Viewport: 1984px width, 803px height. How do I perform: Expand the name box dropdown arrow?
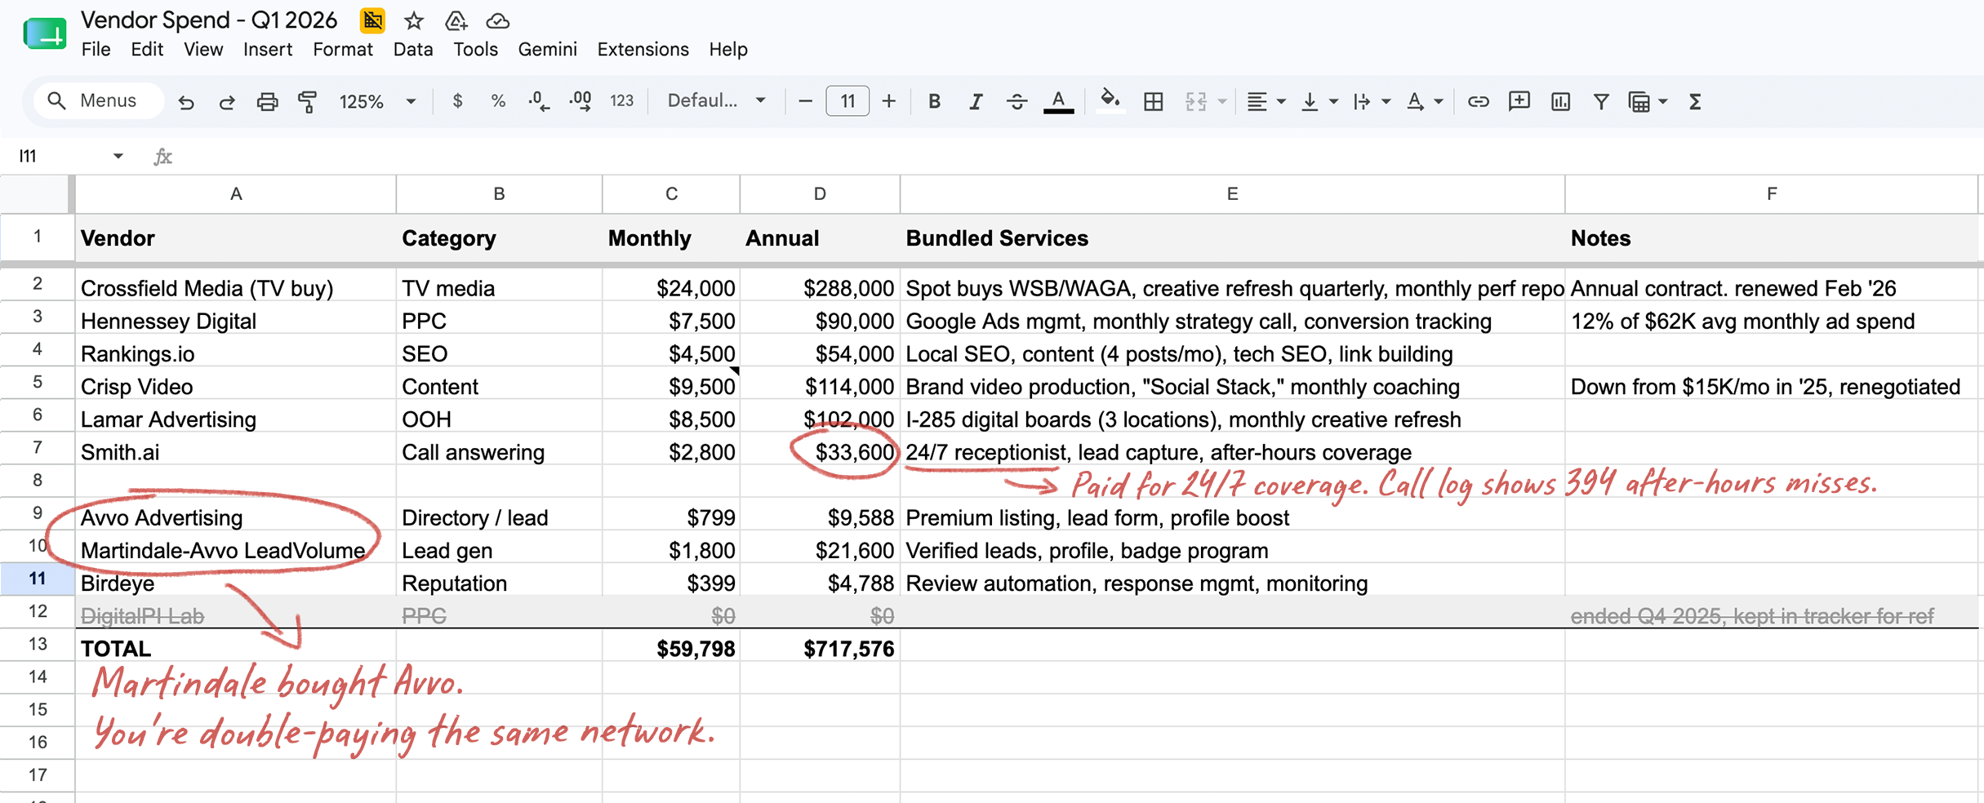coord(118,156)
